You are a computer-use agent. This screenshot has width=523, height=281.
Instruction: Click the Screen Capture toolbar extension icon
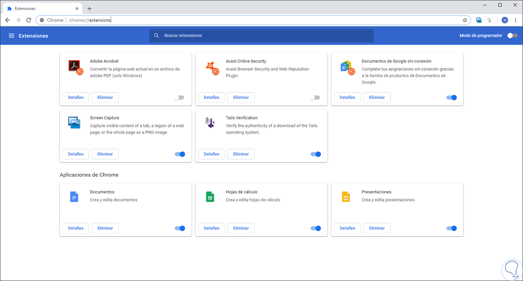(479, 20)
